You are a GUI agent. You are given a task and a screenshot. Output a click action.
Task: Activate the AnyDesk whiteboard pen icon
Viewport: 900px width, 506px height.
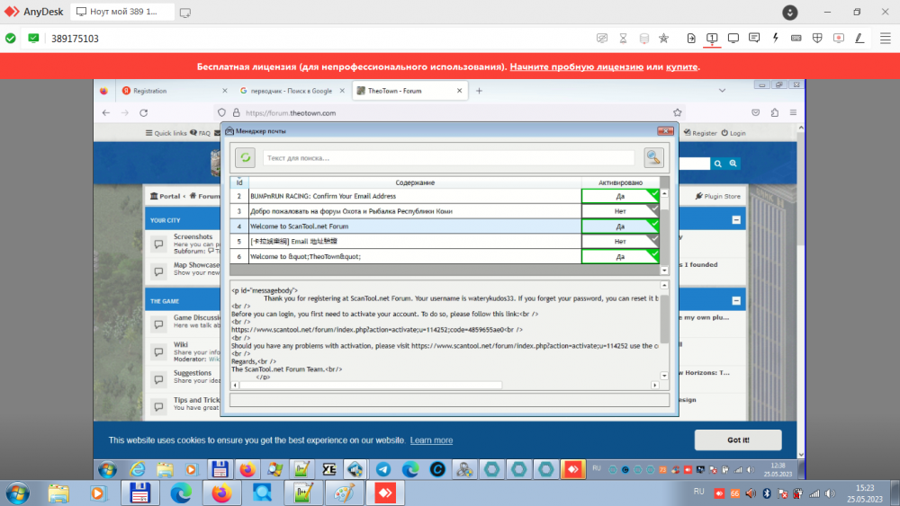tap(859, 39)
